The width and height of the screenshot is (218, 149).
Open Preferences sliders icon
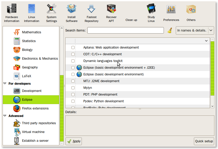click(x=171, y=9)
